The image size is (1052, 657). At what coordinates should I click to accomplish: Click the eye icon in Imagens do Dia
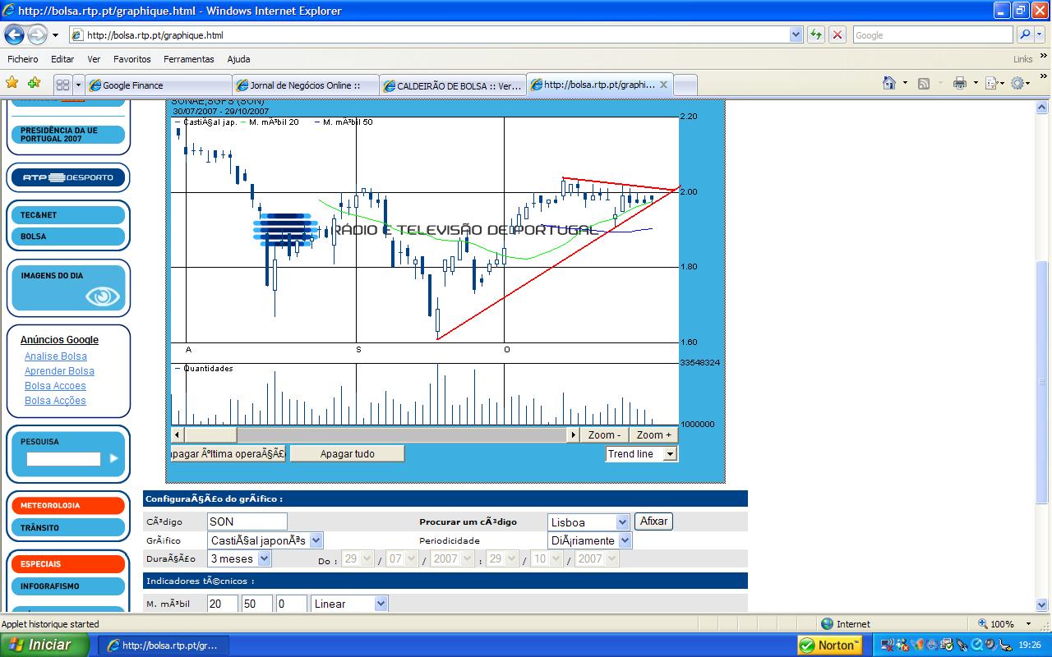(x=103, y=296)
